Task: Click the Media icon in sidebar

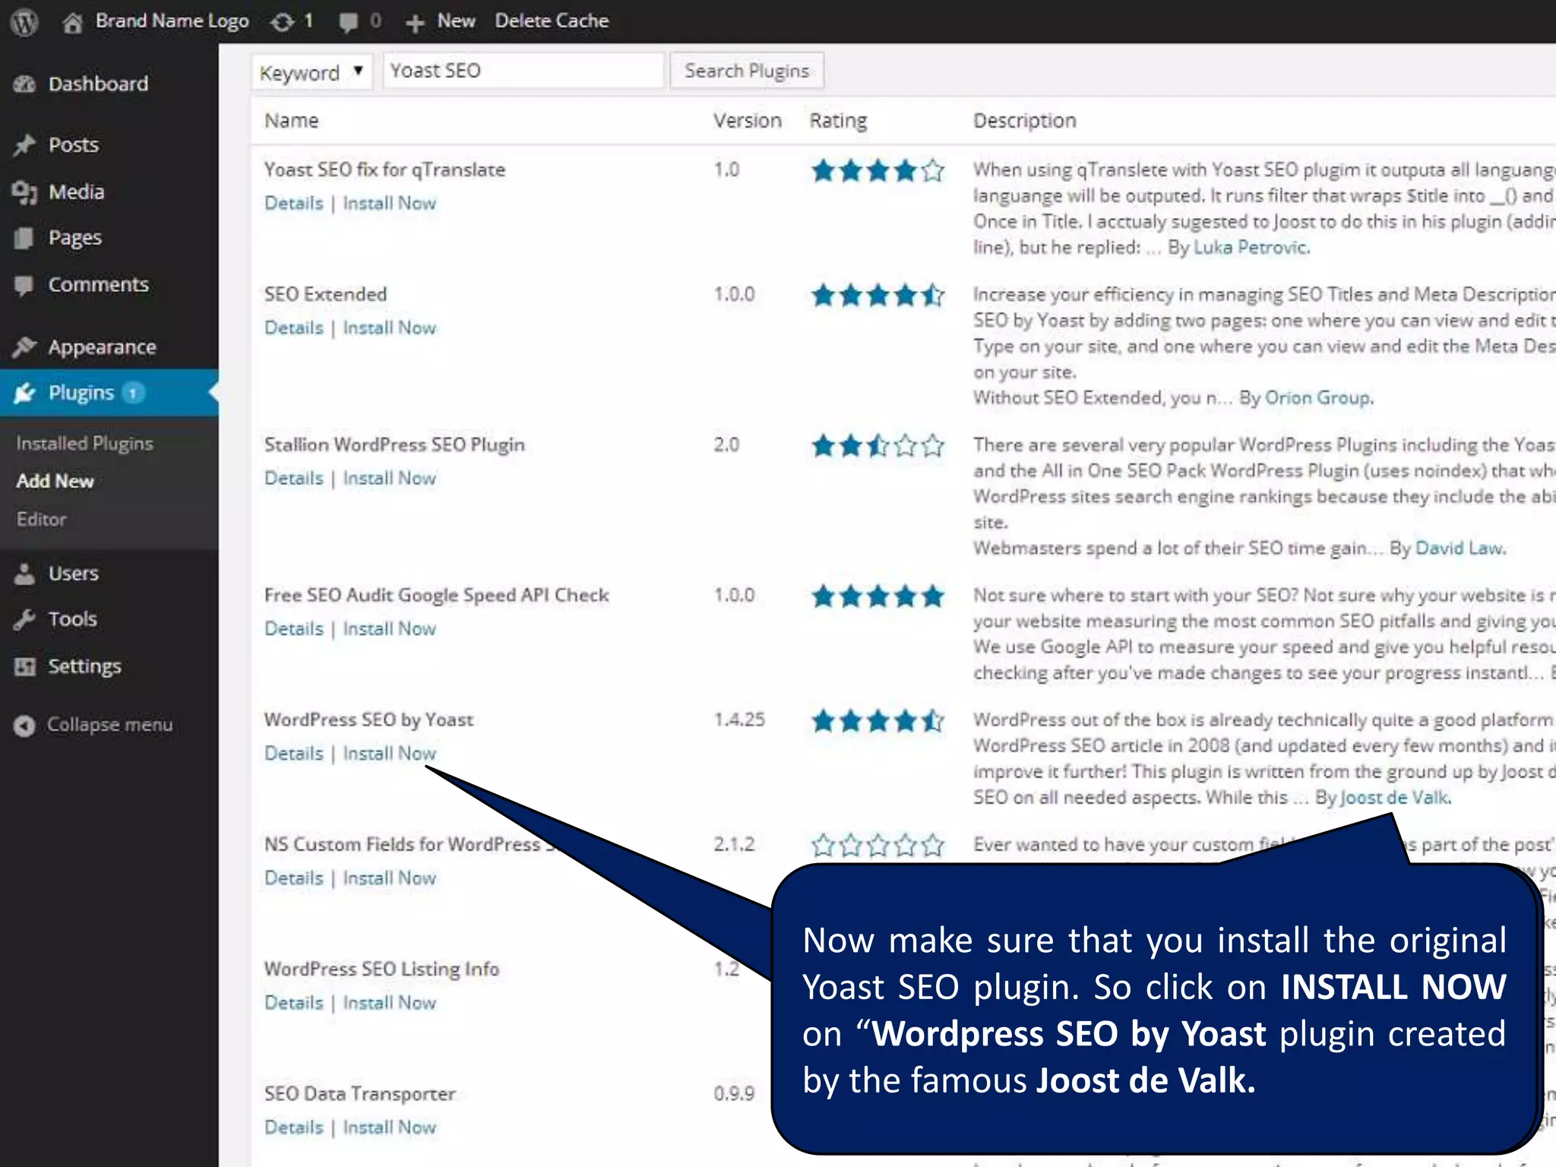Action: point(24,192)
